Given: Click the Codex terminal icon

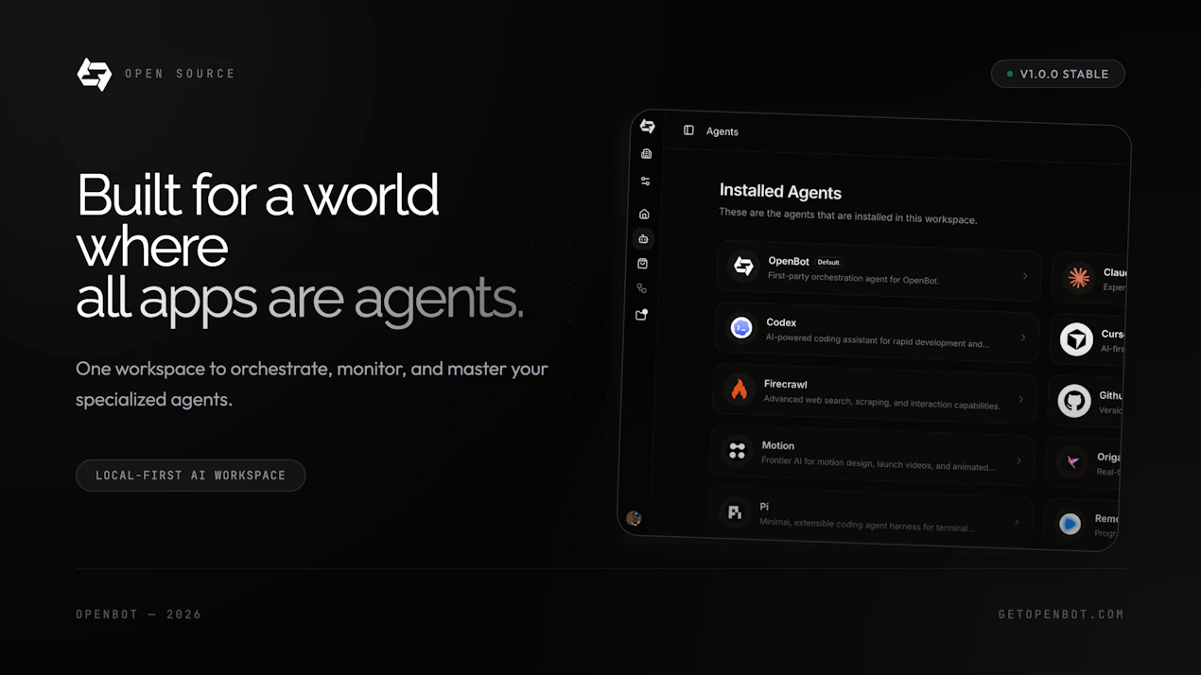Looking at the screenshot, I should click(x=741, y=328).
